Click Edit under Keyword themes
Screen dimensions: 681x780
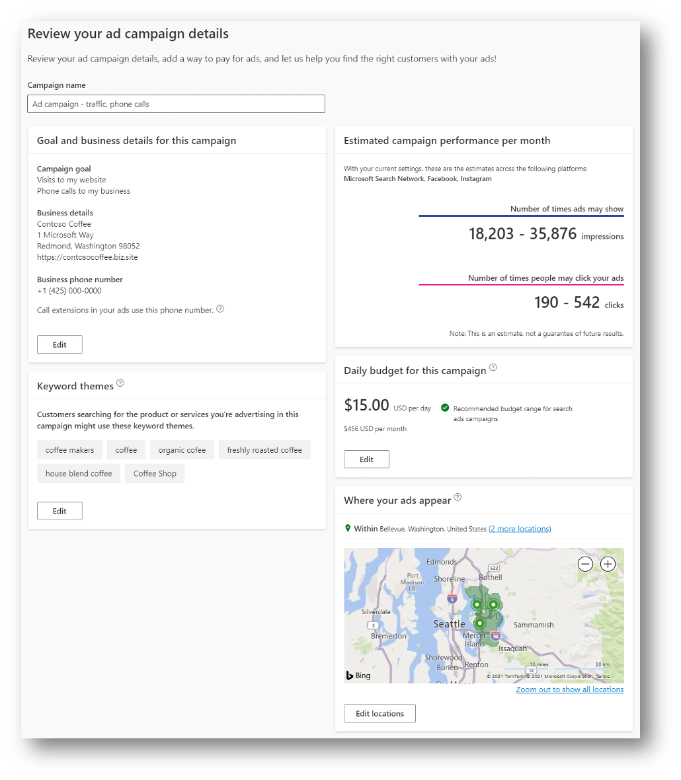(60, 510)
